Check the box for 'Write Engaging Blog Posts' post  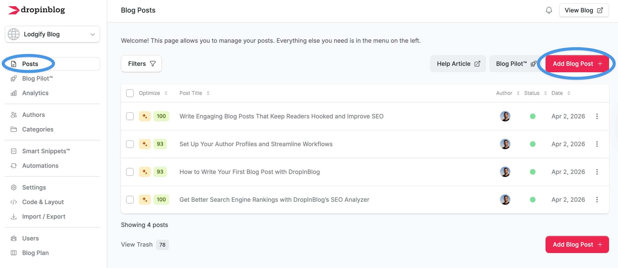point(130,116)
